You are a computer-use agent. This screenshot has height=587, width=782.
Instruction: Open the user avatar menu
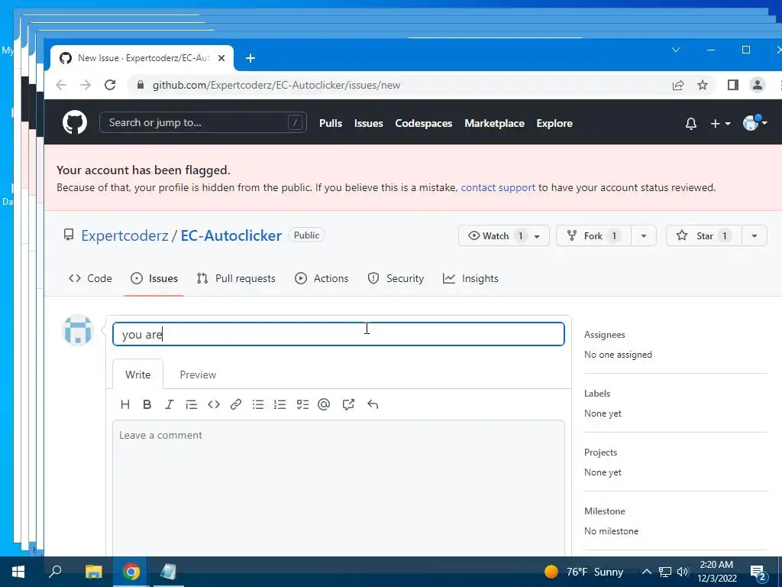tap(755, 122)
